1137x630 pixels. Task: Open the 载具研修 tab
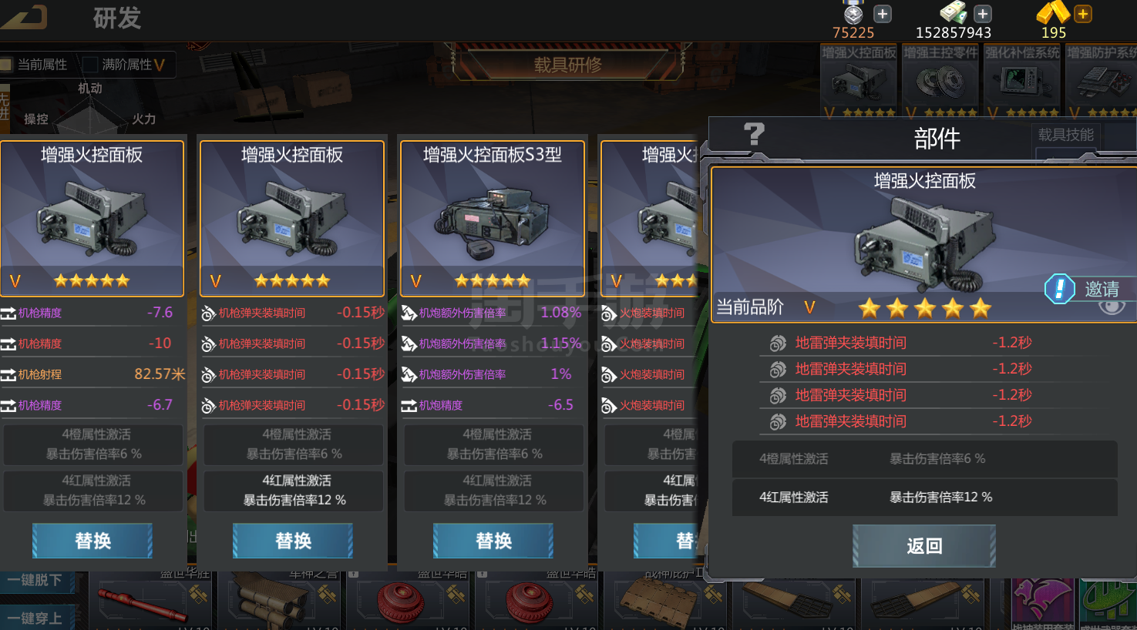(568, 65)
